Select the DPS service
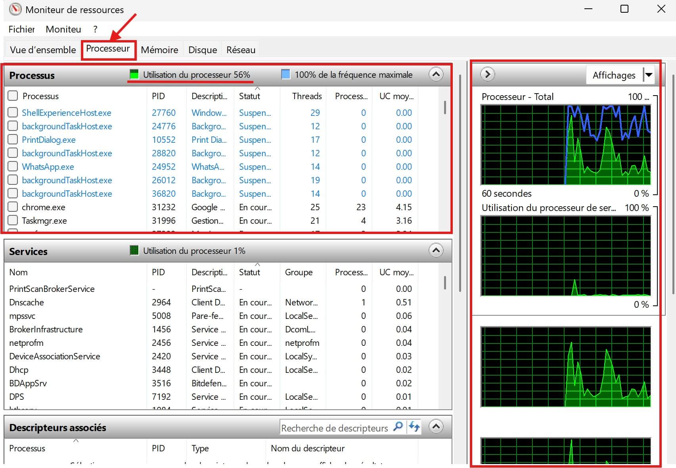Viewport: 676px width, 468px height. pos(16,397)
